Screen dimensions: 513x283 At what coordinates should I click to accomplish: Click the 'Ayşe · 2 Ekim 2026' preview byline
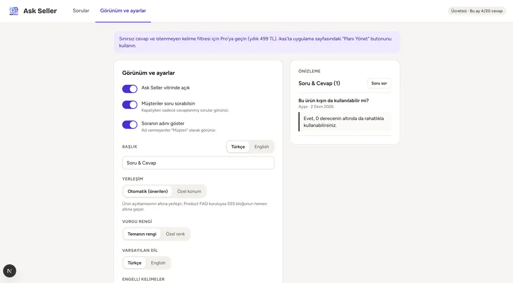[316, 107]
